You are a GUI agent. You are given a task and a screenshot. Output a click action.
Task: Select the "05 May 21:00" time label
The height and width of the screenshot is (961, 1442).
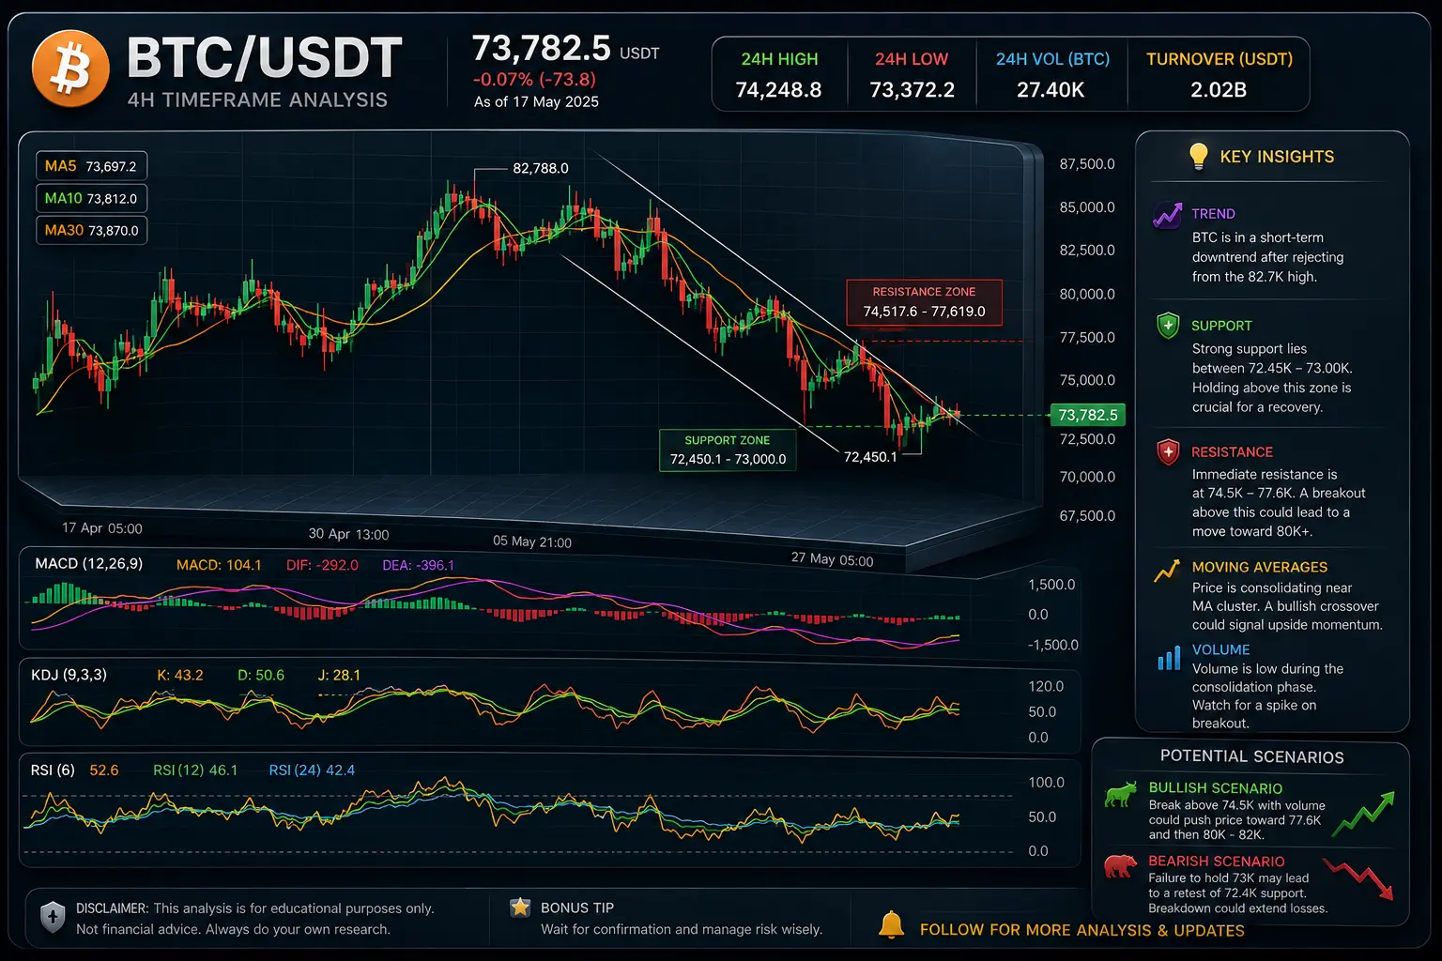click(x=532, y=542)
